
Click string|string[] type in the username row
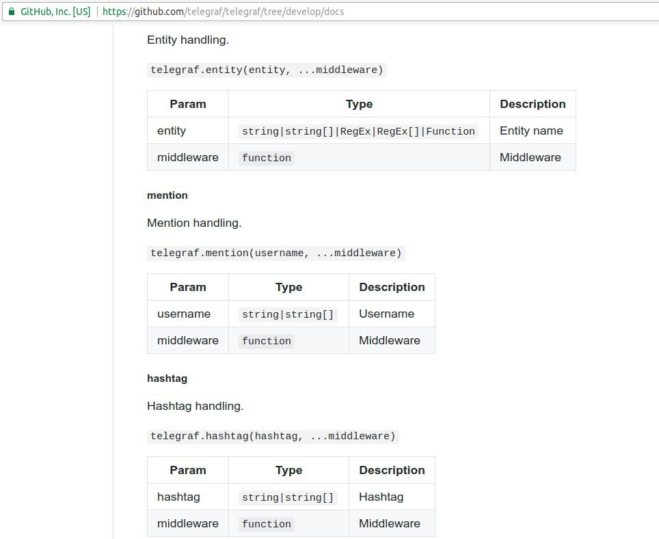(288, 314)
